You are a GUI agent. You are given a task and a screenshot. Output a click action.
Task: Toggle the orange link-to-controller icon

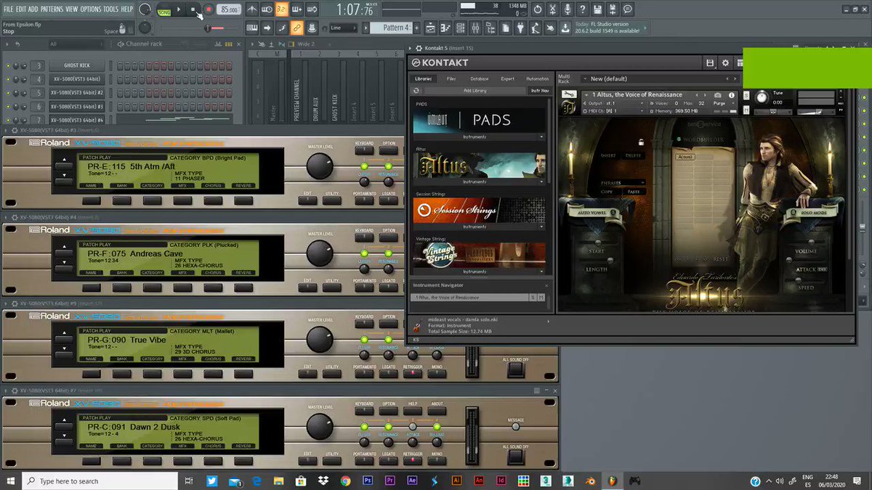pyautogui.click(x=296, y=28)
